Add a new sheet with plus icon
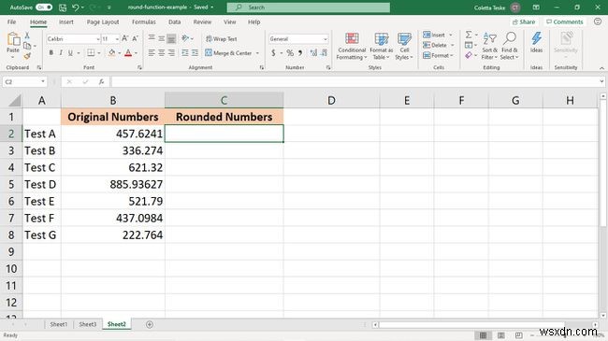 pos(150,324)
